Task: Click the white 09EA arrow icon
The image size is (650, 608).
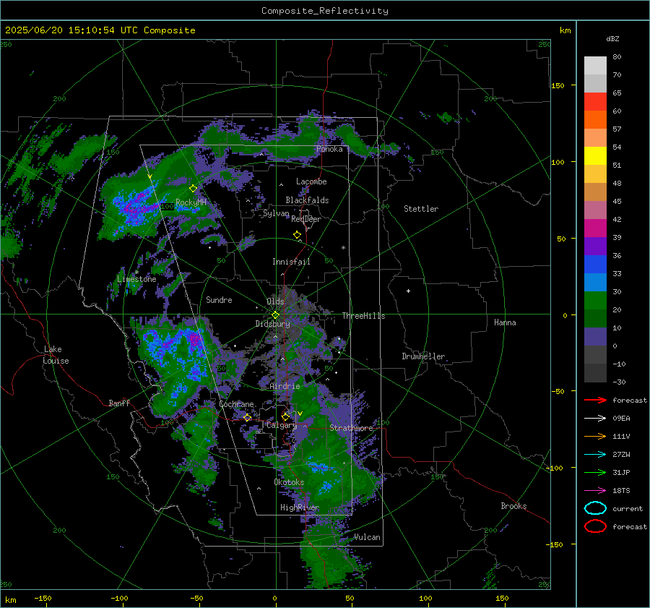Action: tap(595, 419)
